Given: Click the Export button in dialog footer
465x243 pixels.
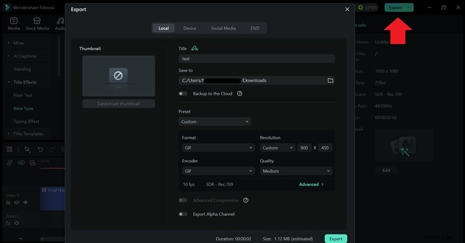Looking at the screenshot, I should point(335,238).
